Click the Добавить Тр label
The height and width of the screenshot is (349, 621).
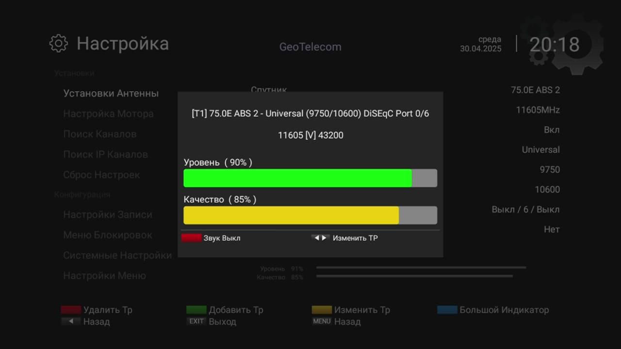pos(236,310)
